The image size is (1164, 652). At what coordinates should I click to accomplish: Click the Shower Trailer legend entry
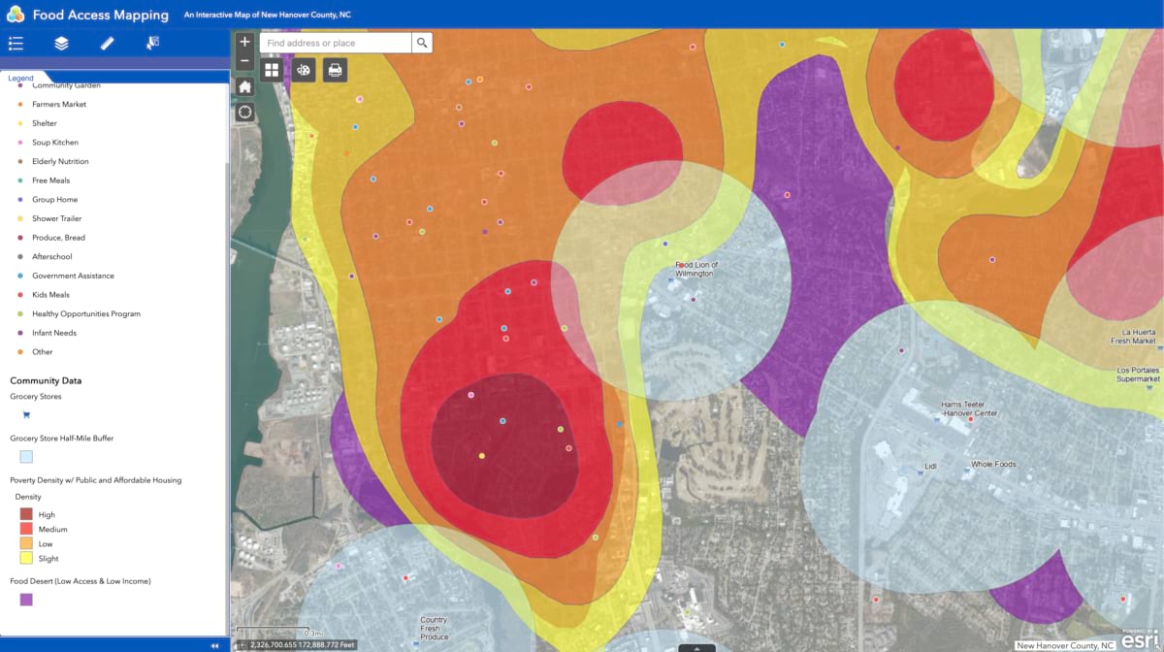pos(57,218)
